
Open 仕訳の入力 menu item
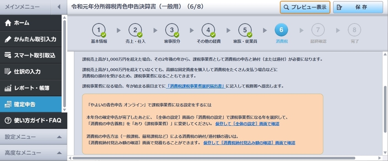click(31, 71)
